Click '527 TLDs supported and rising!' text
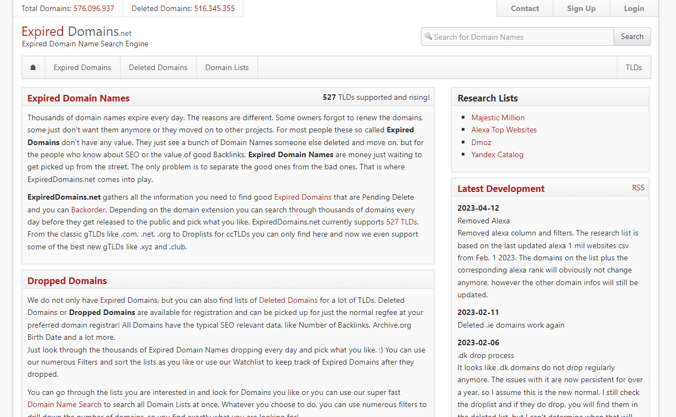This screenshot has width=676, height=417. click(376, 97)
